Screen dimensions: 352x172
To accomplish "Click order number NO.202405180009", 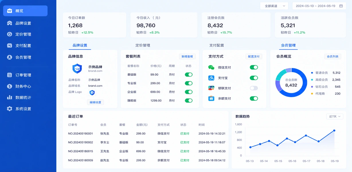I will pos(81,160).
